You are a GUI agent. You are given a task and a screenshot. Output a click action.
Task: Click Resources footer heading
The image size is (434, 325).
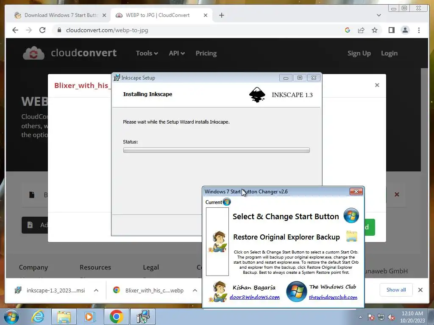click(95, 267)
